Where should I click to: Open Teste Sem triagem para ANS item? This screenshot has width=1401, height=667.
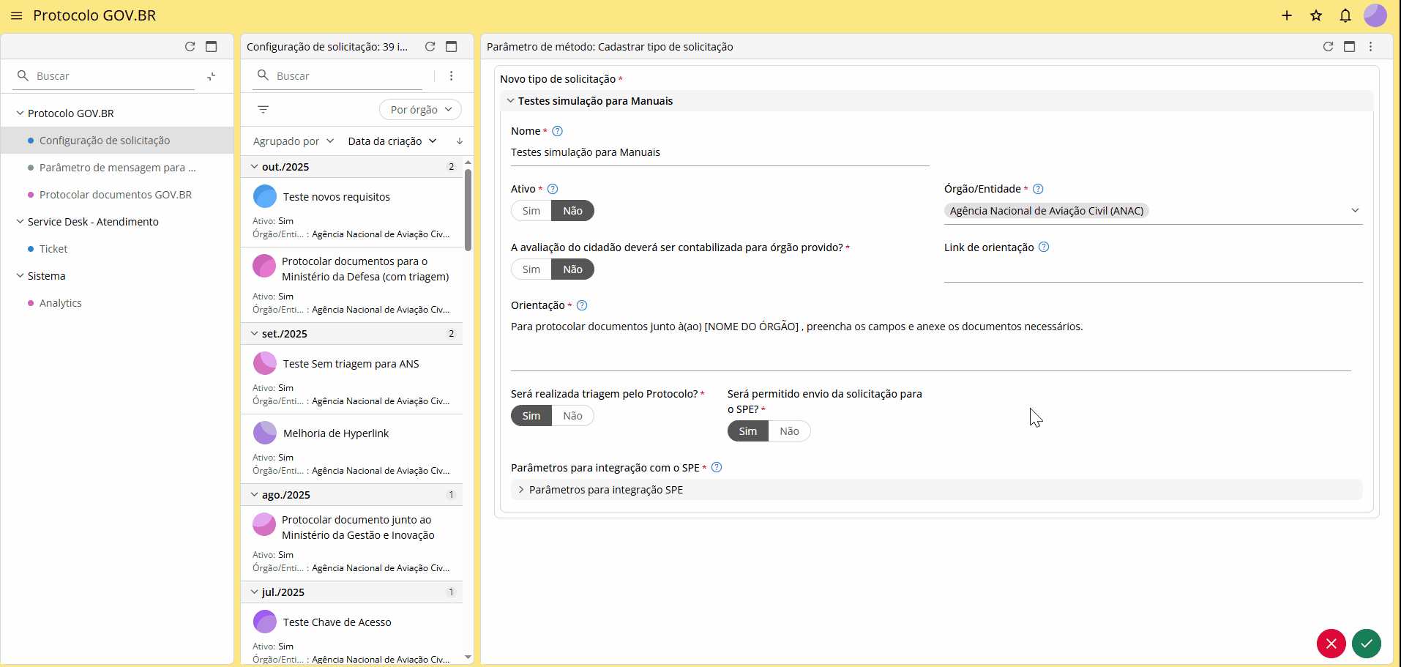point(352,379)
